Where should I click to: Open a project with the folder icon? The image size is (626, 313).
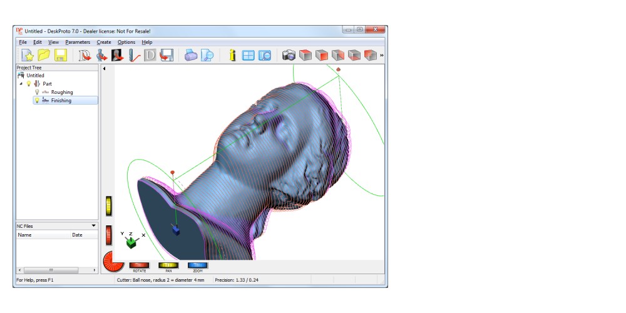coord(43,55)
